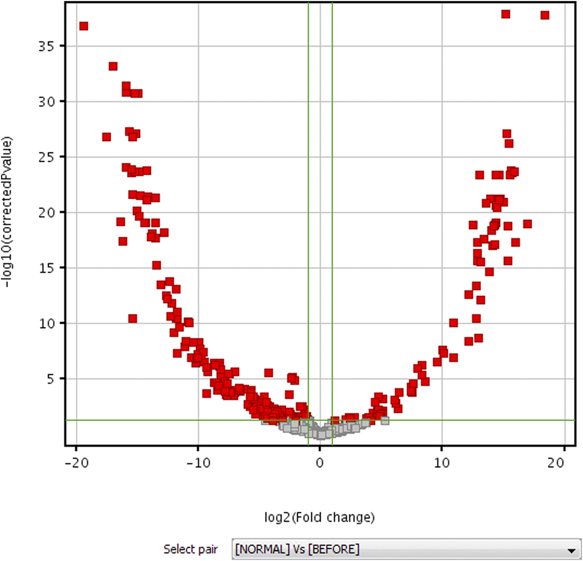Open the Select pair dropdown
583x561 pixels.
coord(404,548)
